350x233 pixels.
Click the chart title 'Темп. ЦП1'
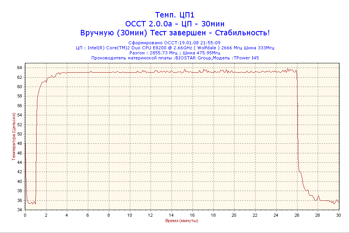(x=175, y=15)
